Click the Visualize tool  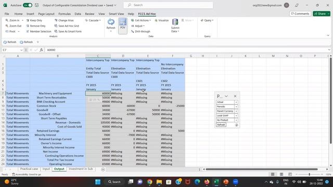tap(162, 20)
